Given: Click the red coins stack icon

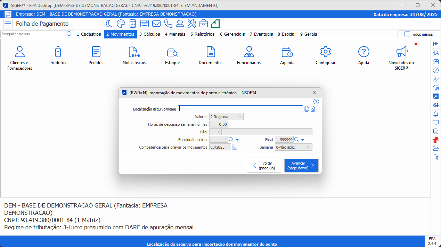Looking at the screenshot, I should [x=435, y=140].
